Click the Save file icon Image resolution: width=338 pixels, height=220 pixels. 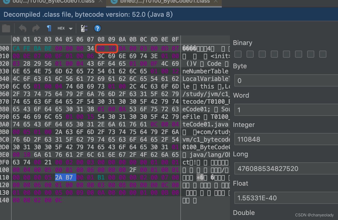(x=6, y=28)
